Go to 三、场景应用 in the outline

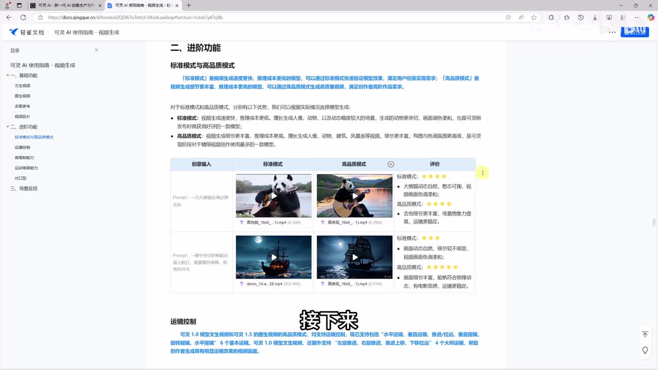tap(24, 189)
